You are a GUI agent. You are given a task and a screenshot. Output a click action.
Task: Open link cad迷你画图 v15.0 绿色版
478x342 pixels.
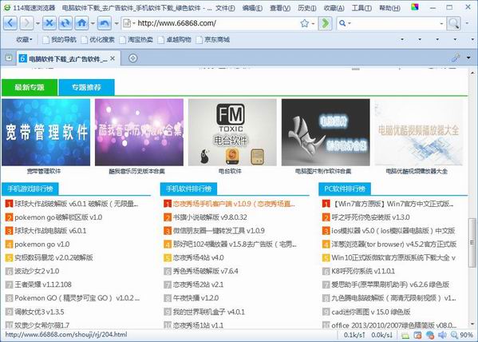371,312
